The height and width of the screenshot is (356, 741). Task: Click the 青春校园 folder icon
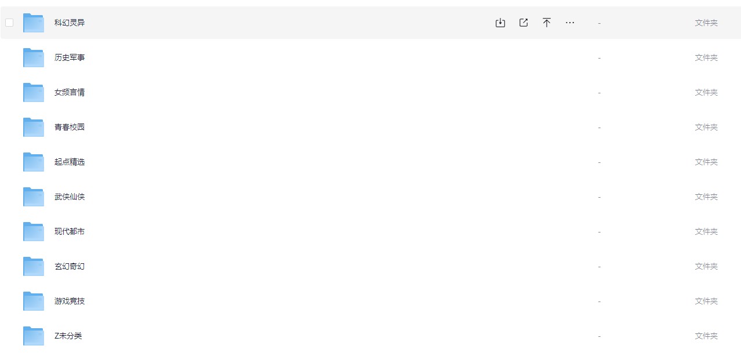click(x=34, y=127)
